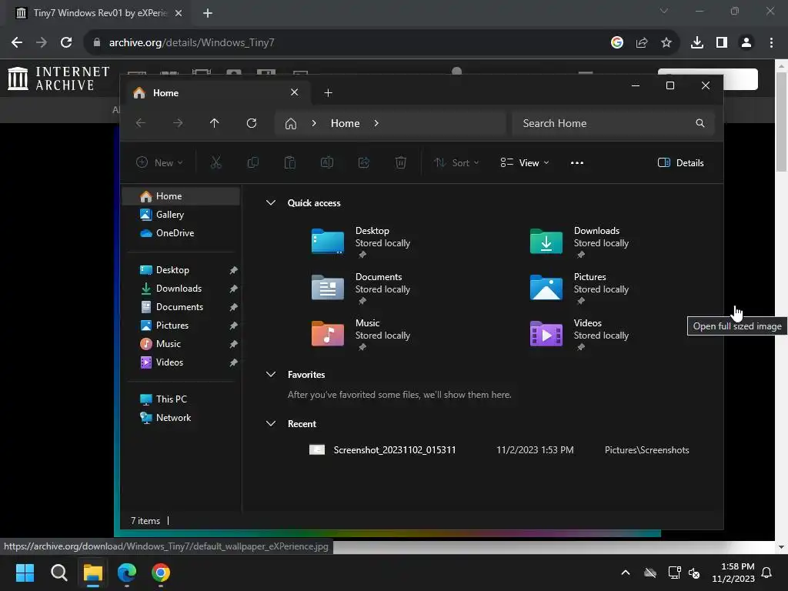Click the pin icon beside sidebar Desktop

click(x=233, y=270)
